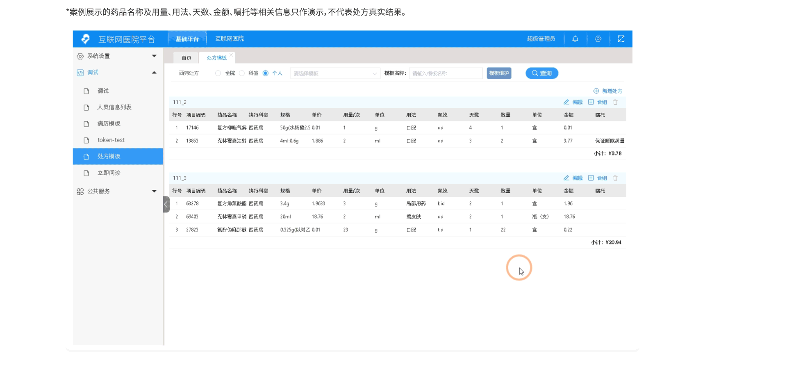The height and width of the screenshot is (369, 787).
Task: Delete template 111_3 with trash icon
Action: click(x=615, y=178)
